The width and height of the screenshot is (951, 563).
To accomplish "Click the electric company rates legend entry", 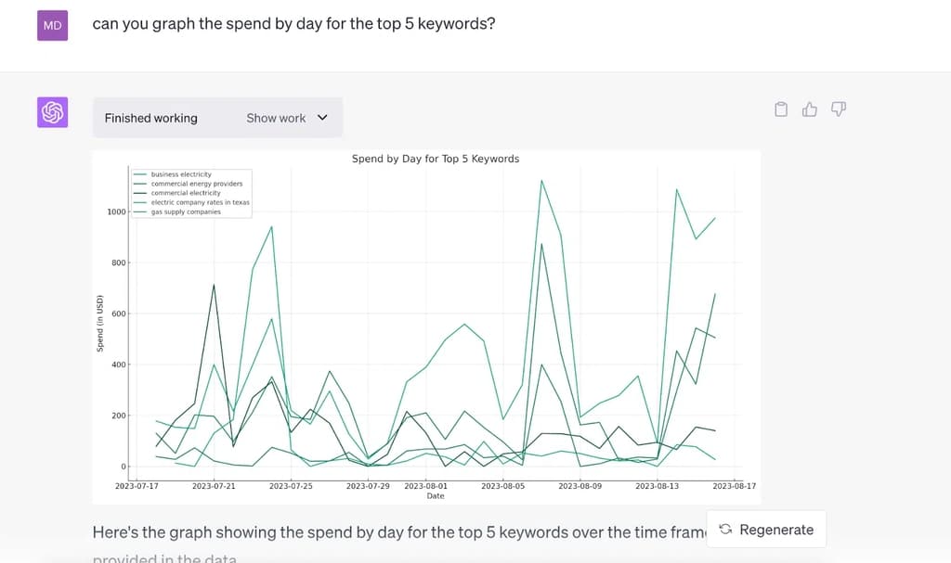I will [197, 201].
